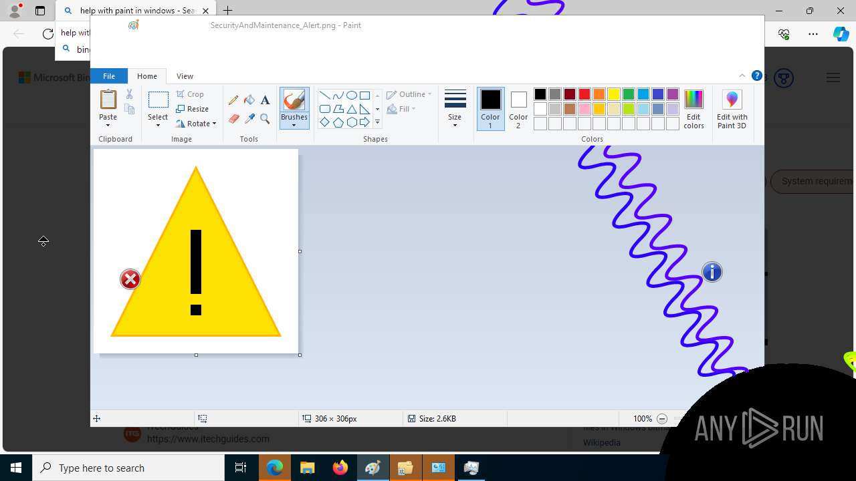
Task: Click the Resize button
Action: 193,109
